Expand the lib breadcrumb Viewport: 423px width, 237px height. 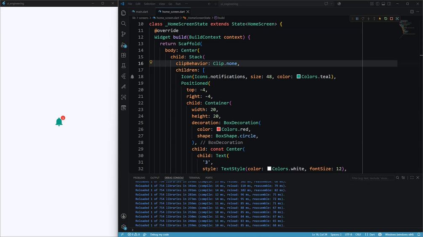[x=134, y=18]
